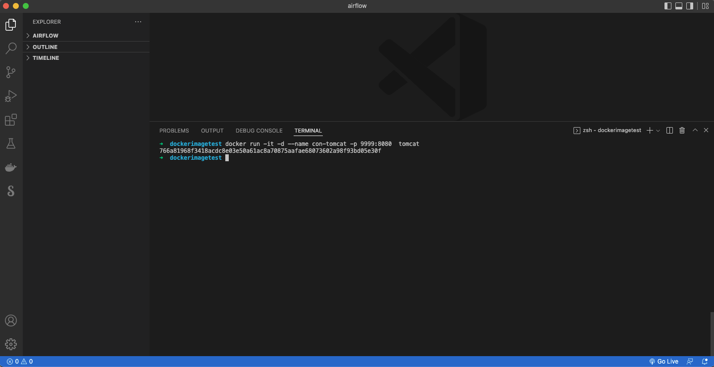Screen dimensions: 714x367
Task: Switch to the OUTPUT tab
Action: [212, 131]
